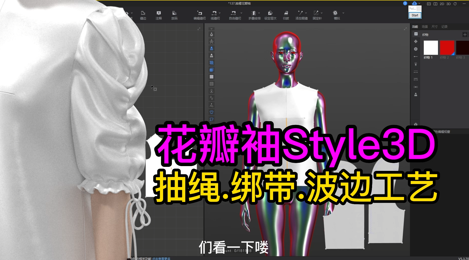Viewport: 469px width, 260px height.
Task: Switch to the 尺寸 tab
Action: tap(435, 27)
